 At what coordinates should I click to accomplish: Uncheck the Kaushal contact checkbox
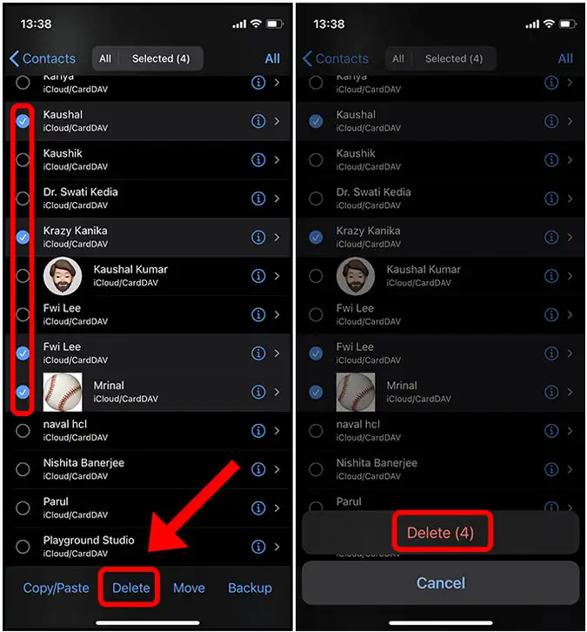(23, 121)
